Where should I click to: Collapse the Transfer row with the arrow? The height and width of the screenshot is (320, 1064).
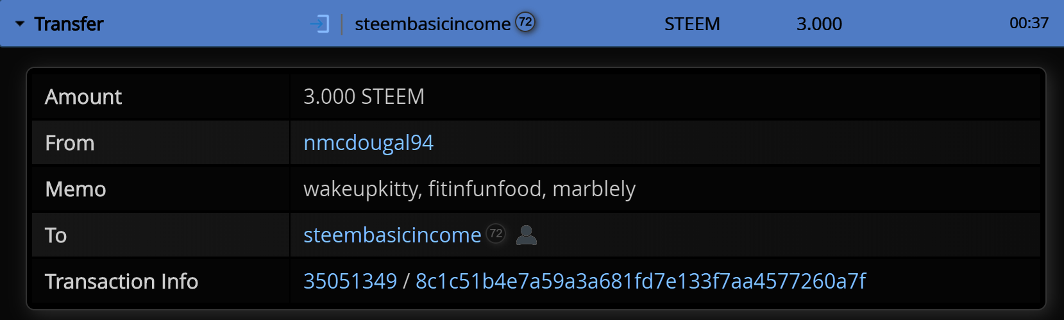[x=20, y=24]
